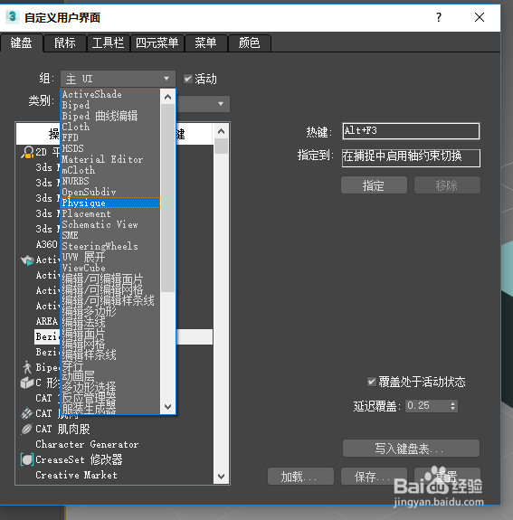Click the CAT 肌肉股 icon

(x=26, y=430)
